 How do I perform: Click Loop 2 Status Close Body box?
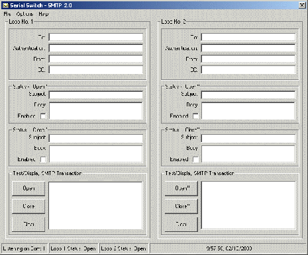tap(248, 154)
